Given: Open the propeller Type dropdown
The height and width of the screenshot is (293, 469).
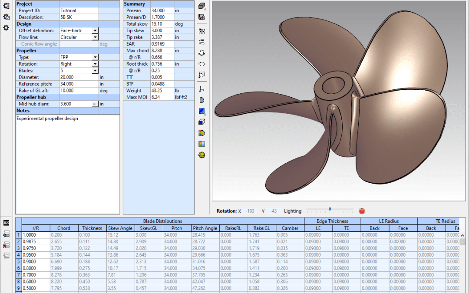Looking at the screenshot, I should pyautogui.click(x=95, y=57).
